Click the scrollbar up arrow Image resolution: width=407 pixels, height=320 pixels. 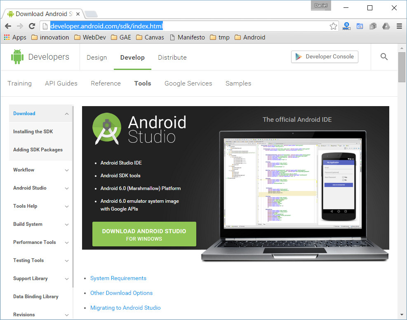[402, 48]
